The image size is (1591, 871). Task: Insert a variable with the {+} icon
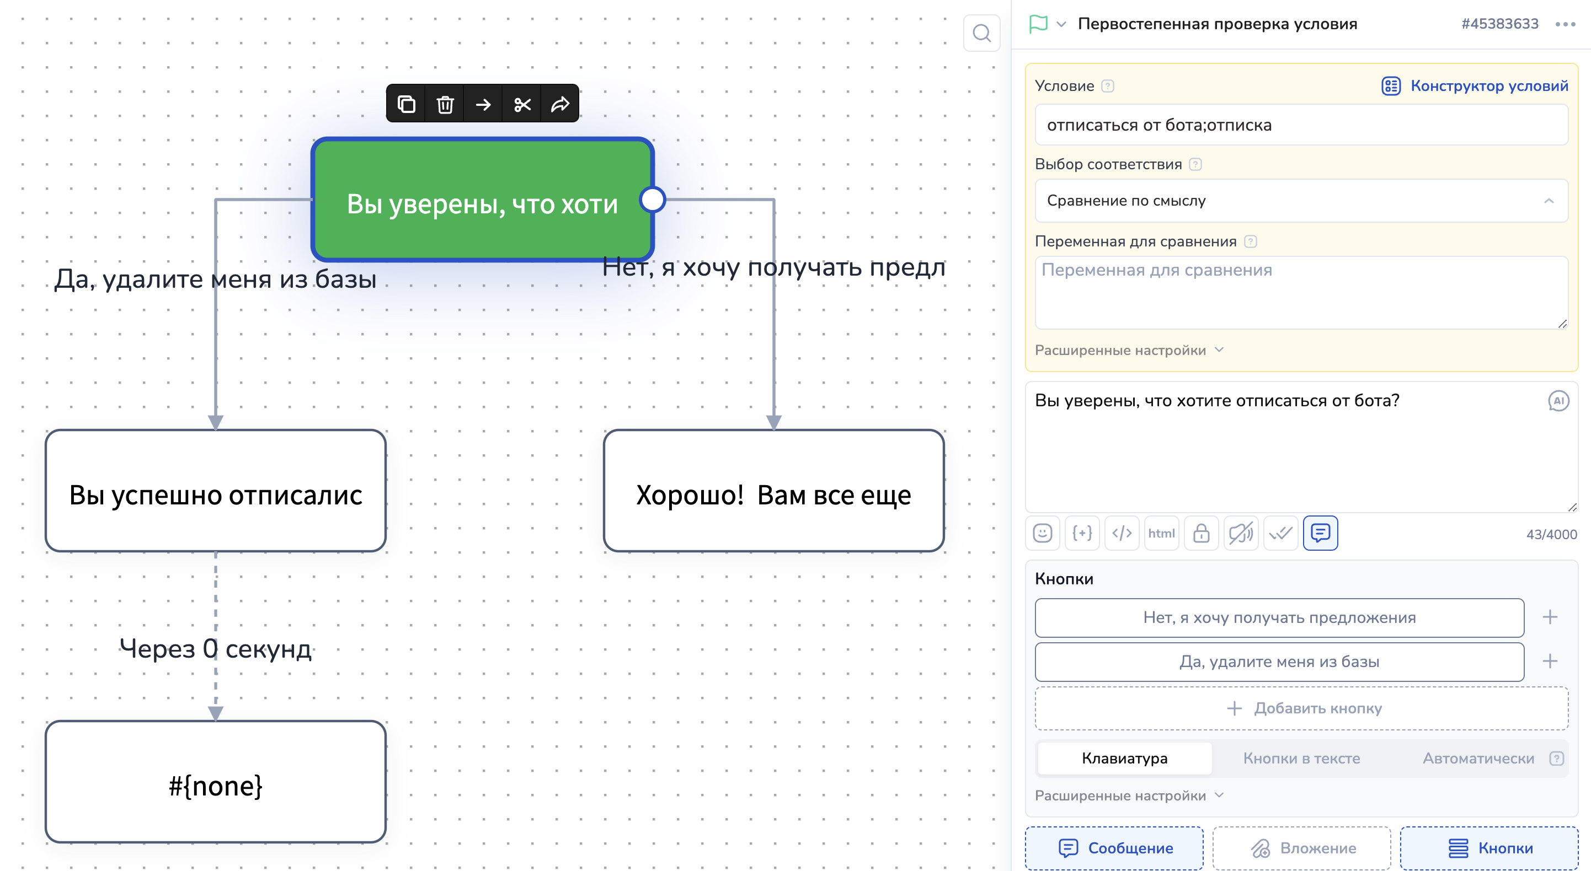[1082, 533]
